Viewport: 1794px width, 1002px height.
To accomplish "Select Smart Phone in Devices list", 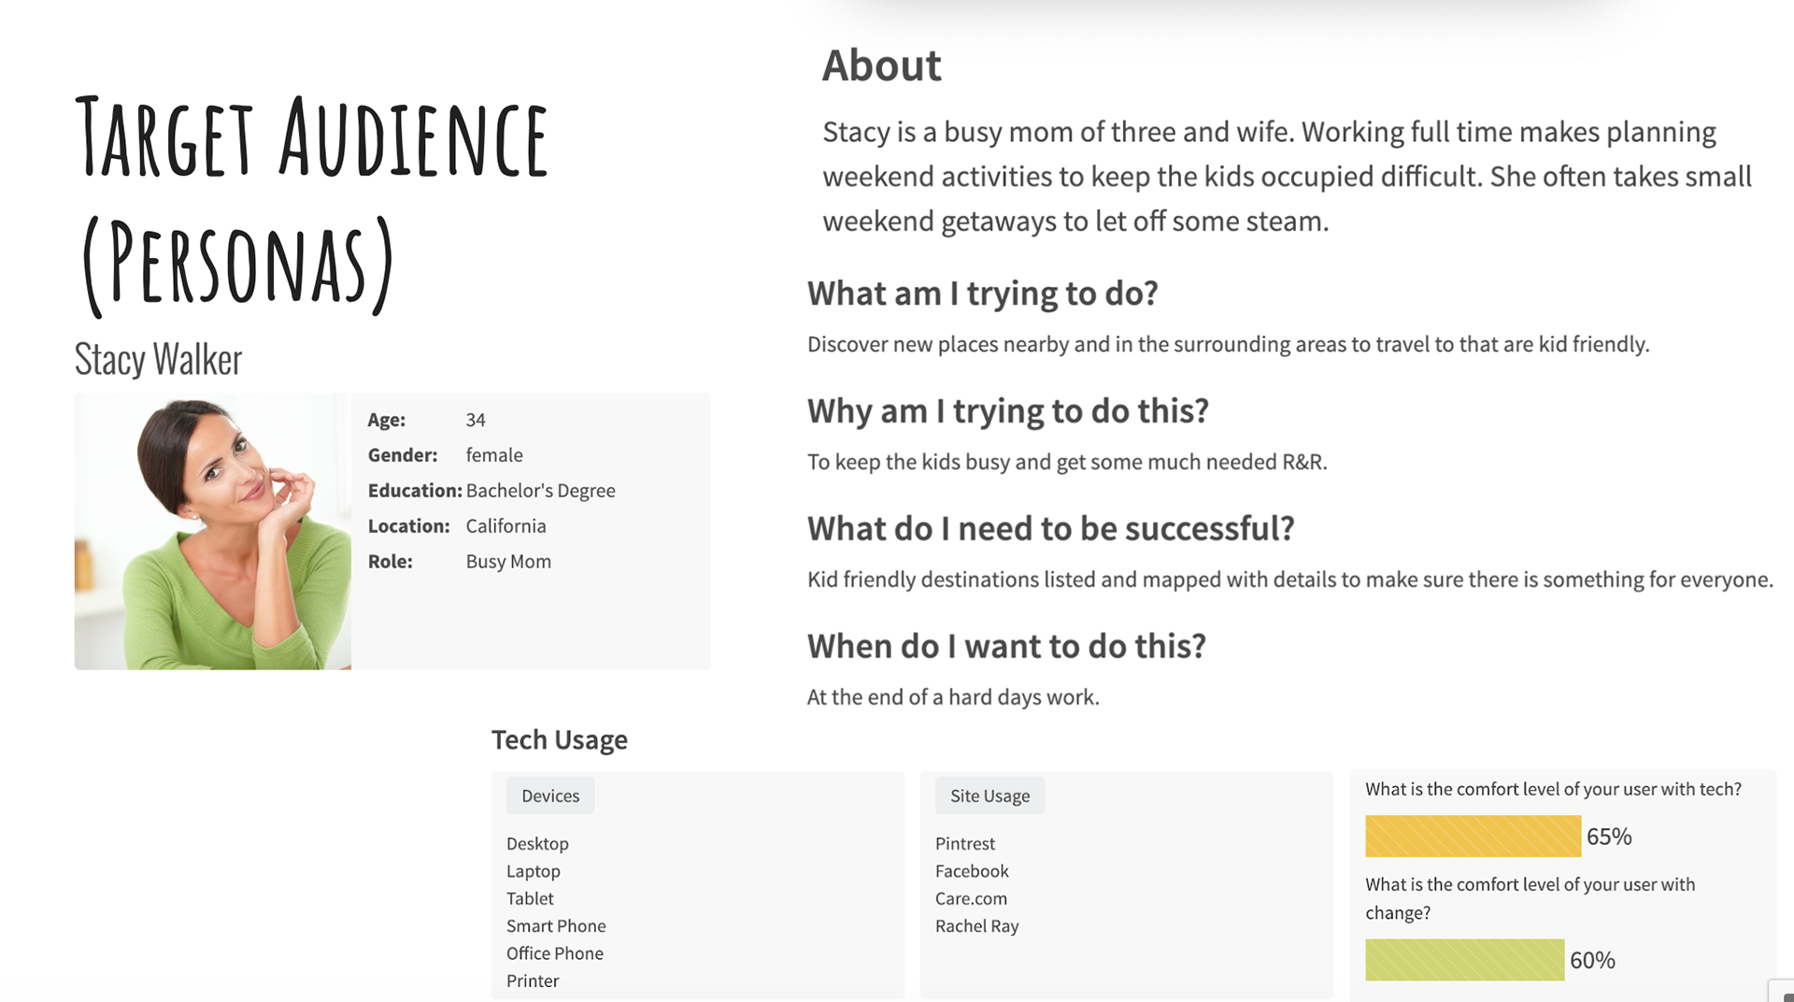I will pyautogui.click(x=556, y=926).
